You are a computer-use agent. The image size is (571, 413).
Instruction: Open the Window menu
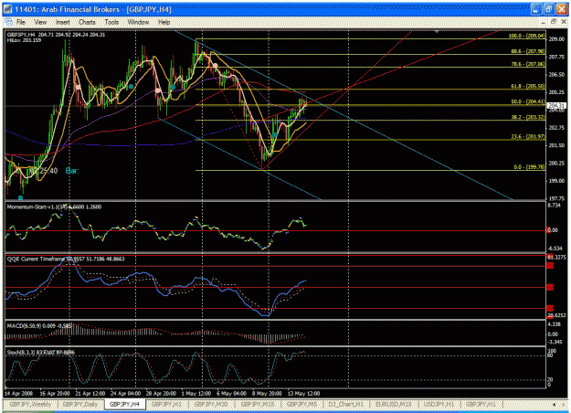(x=138, y=22)
